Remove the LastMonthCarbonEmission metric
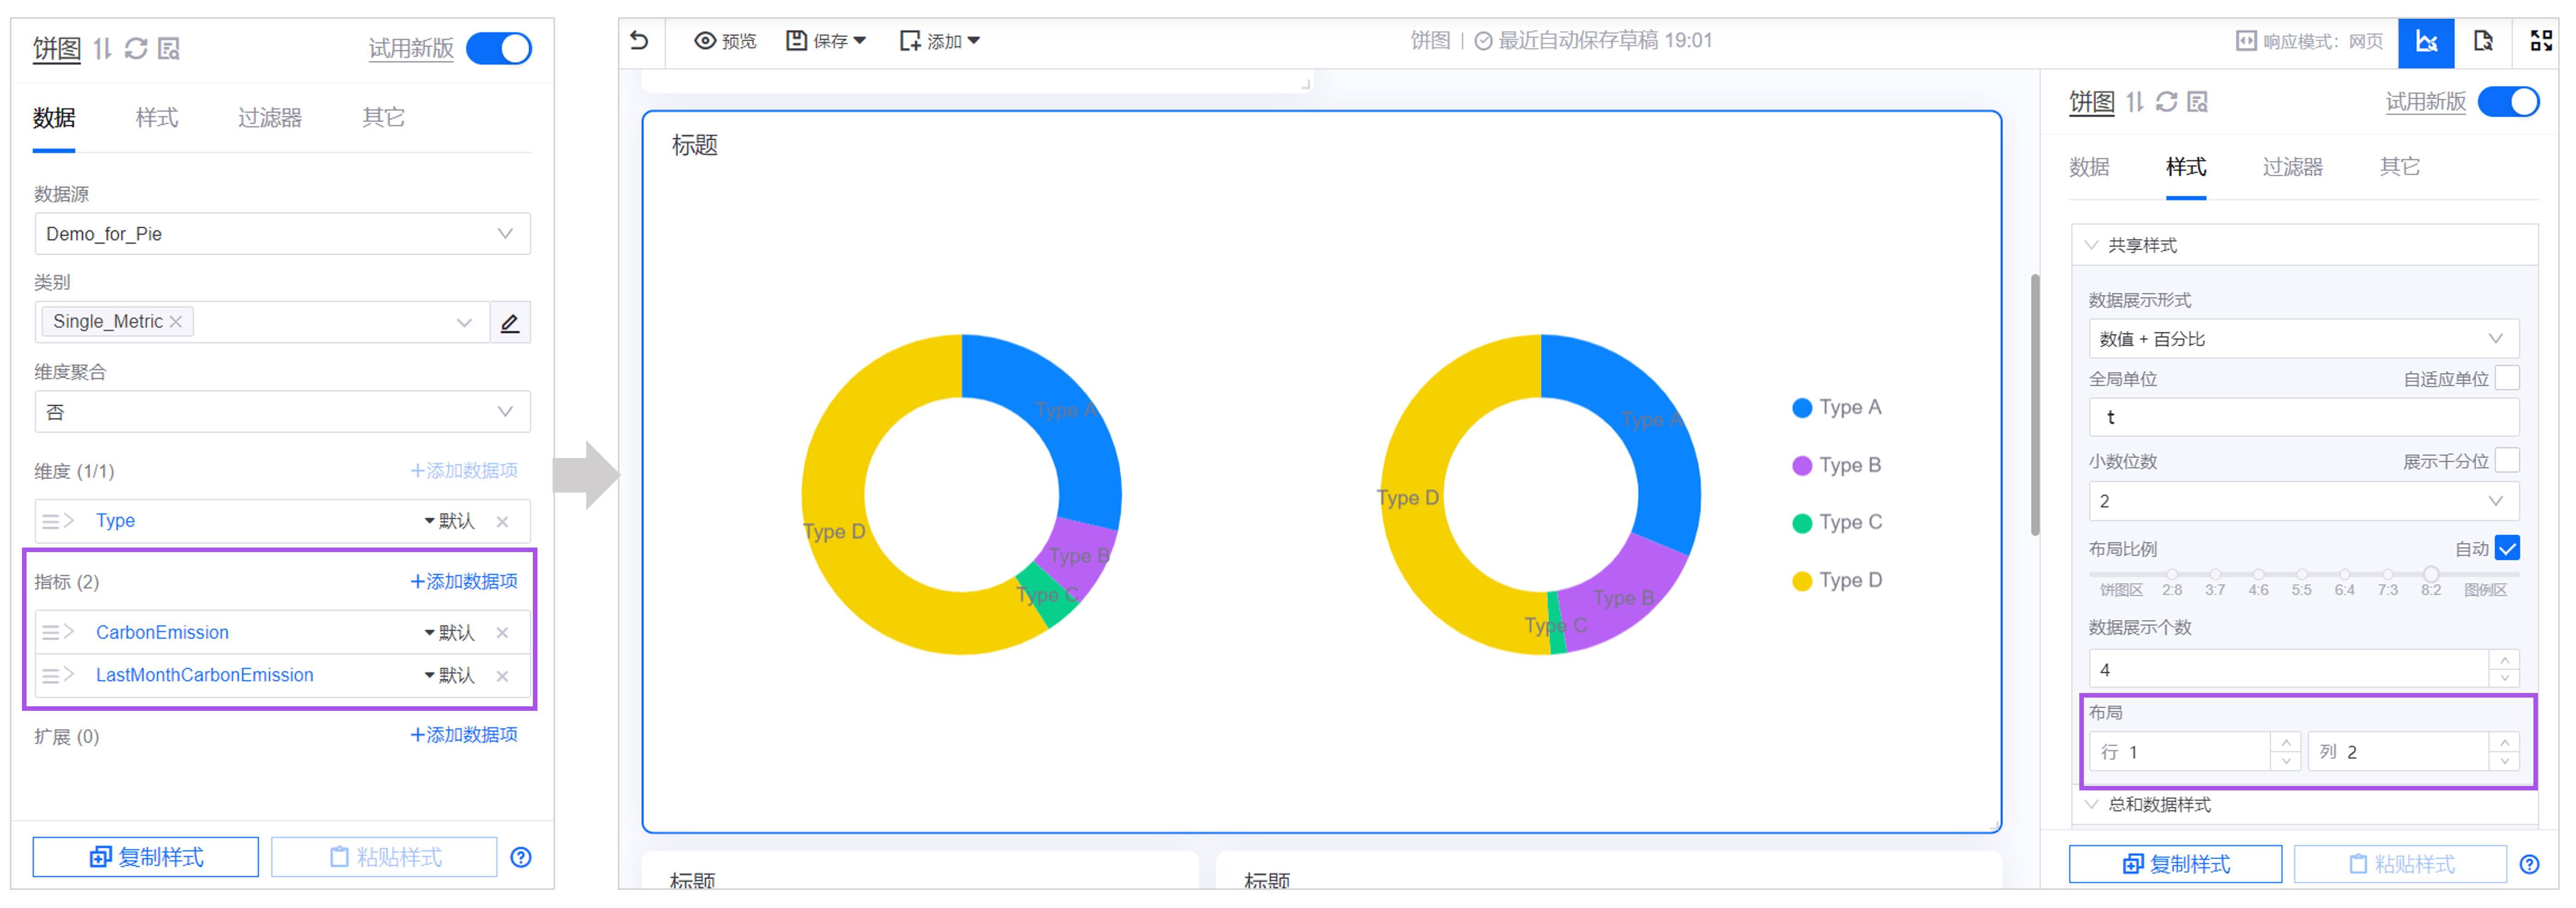2576x908 pixels. tap(503, 676)
